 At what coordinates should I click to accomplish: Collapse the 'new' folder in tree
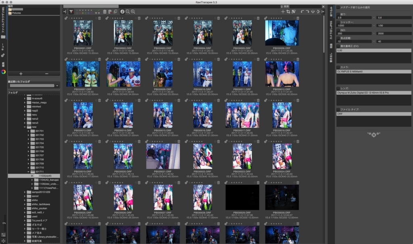(25, 127)
